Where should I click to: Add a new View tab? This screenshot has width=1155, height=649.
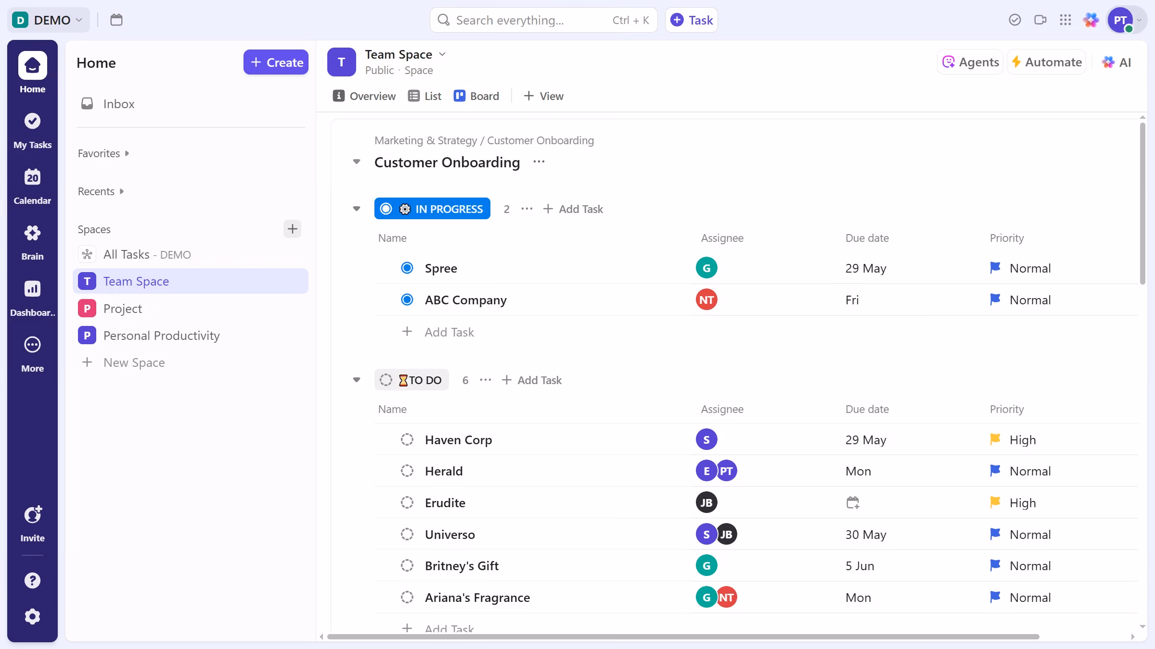pos(543,96)
